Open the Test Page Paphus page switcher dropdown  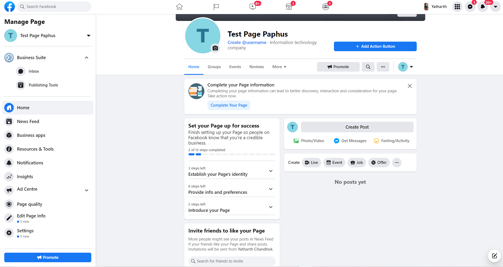pyautogui.click(x=89, y=36)
